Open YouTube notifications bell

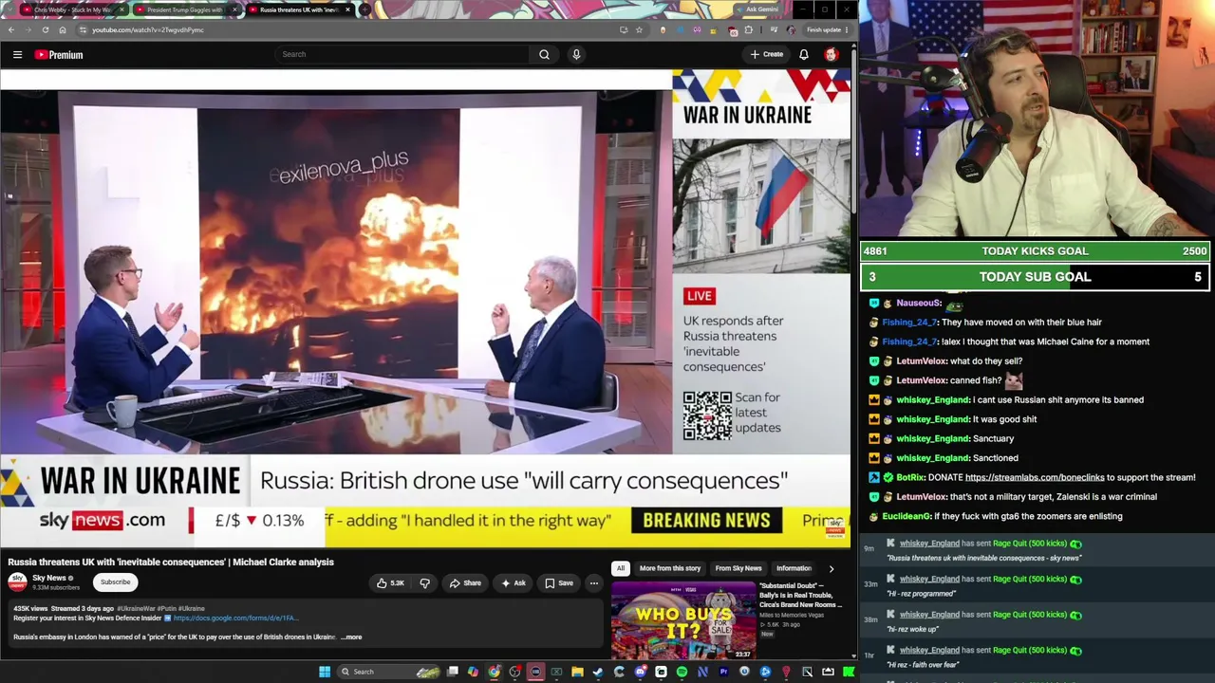coord(804,55)
